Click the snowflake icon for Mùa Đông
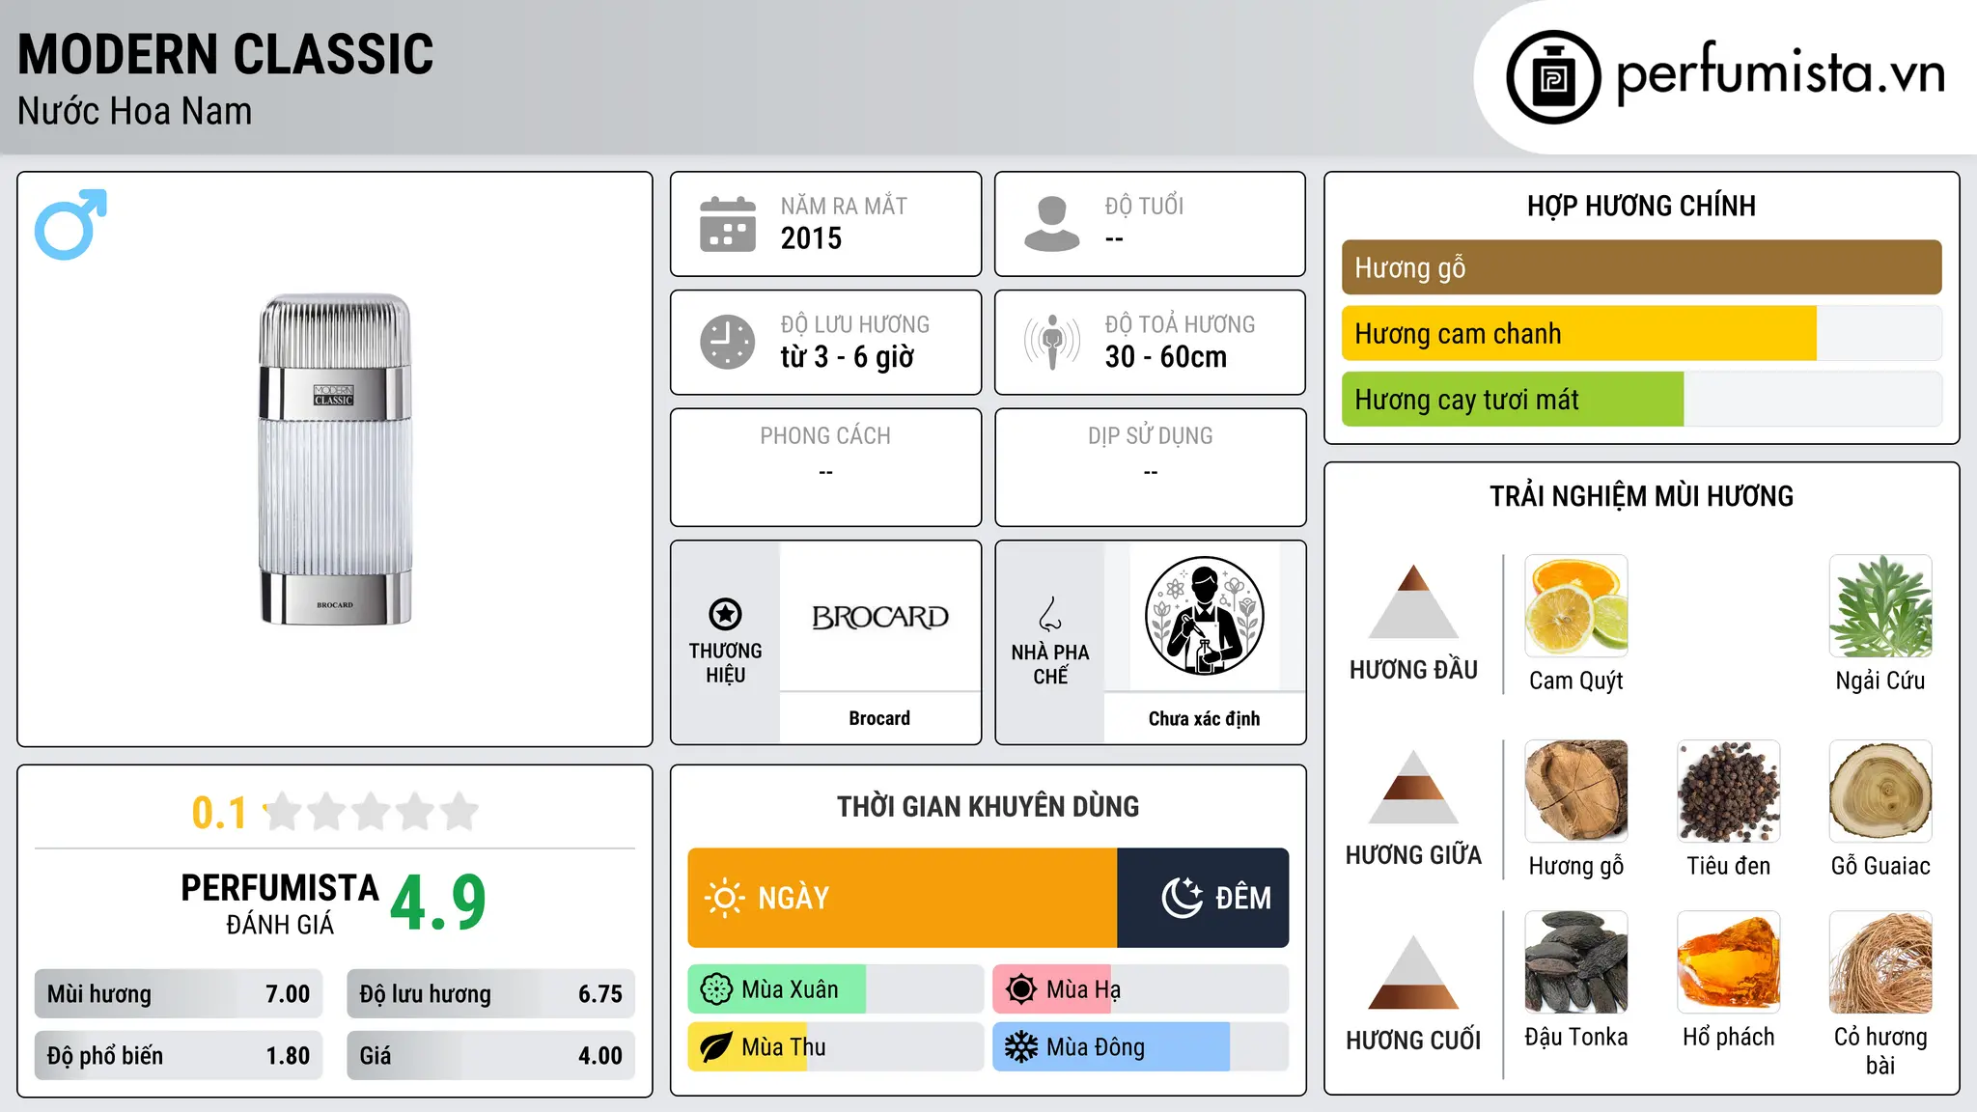This screenshot has width=1977, height=1112. pyautogui.click(x=1021, y=1047)
